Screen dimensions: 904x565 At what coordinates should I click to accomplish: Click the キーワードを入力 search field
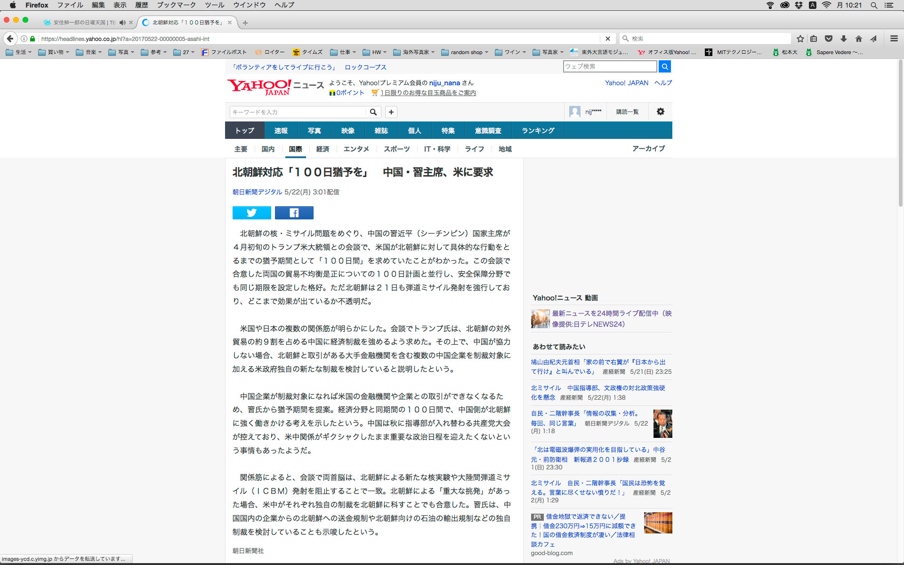tap(298, 112)
